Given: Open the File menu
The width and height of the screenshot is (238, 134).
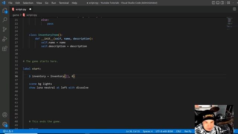Looking at the screenshot, I should (10, 3).
